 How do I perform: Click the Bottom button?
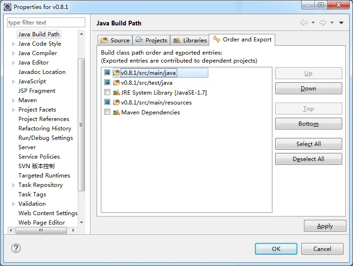308,124
